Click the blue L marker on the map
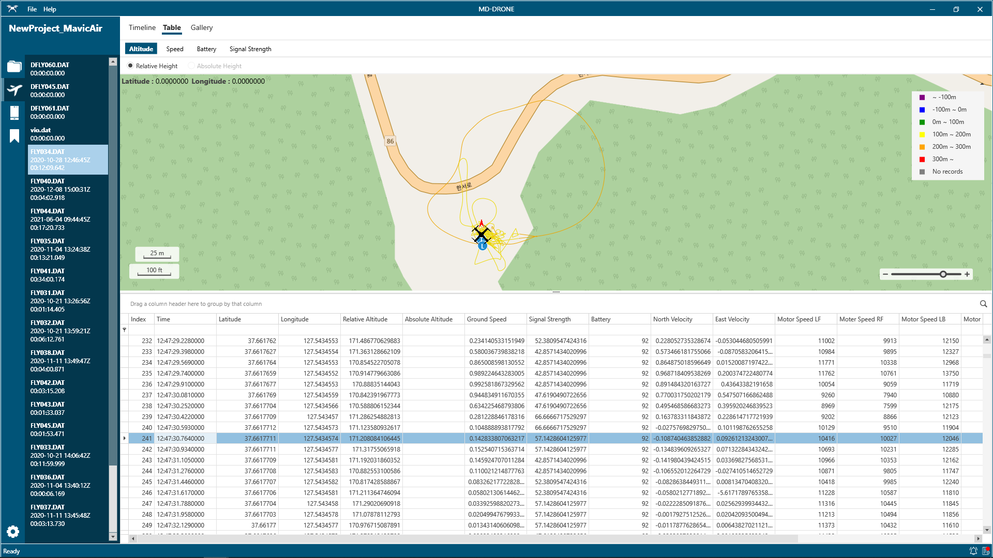Viewport: 993px width, 558px height. pyautogui.click(x=483, y=246)
